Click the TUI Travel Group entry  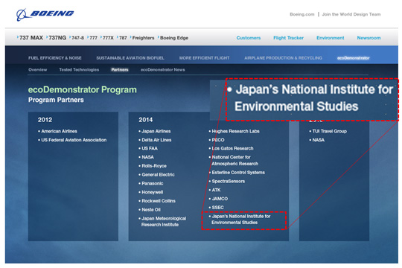330,131
